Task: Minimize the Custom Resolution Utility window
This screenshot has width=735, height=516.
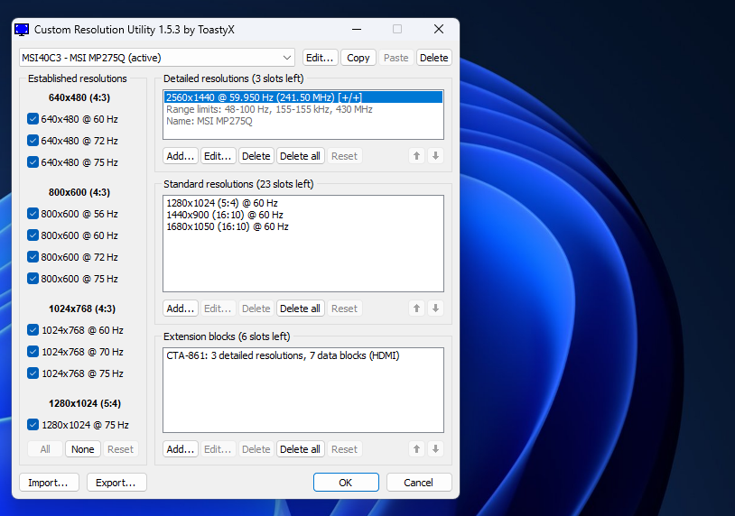Action: 357,29
